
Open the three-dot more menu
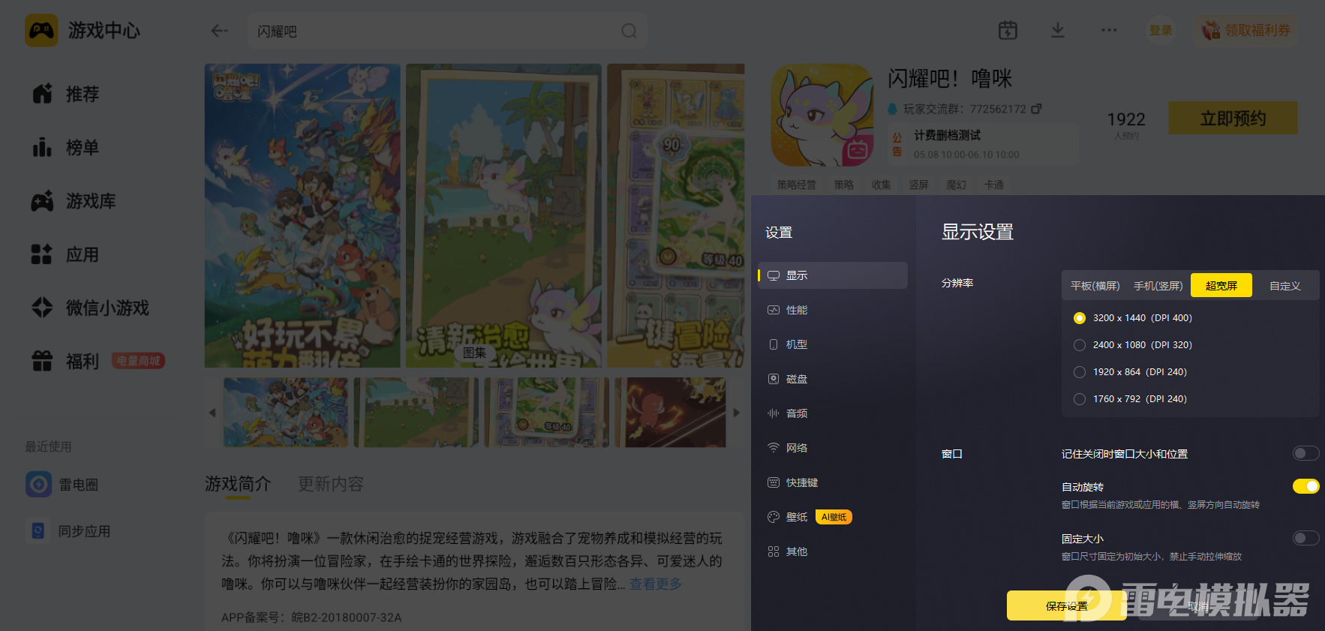pyautogui.click(x=1109, y=30)
